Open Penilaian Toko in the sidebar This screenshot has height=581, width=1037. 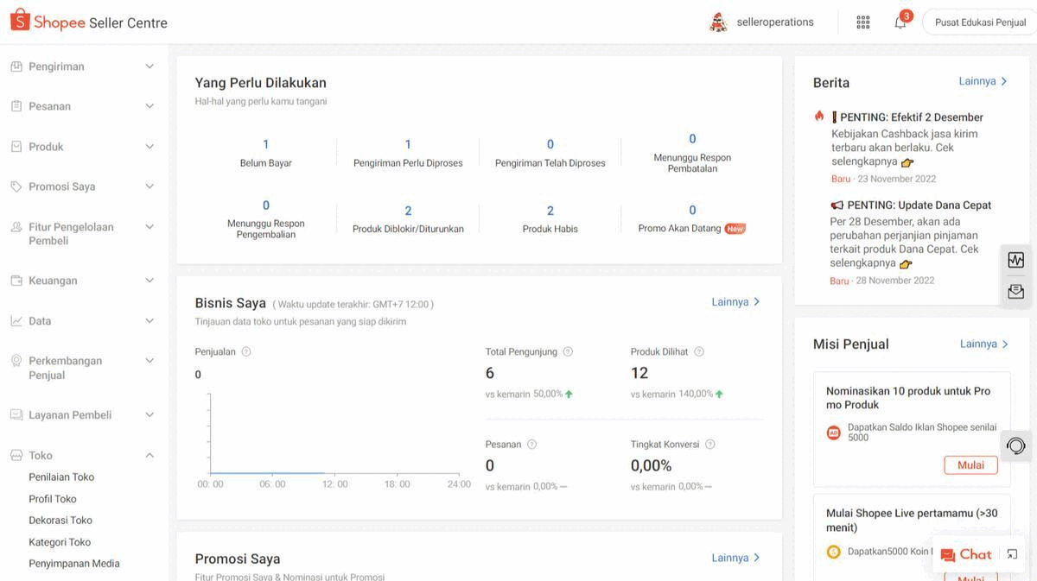(x=61, y=477)
